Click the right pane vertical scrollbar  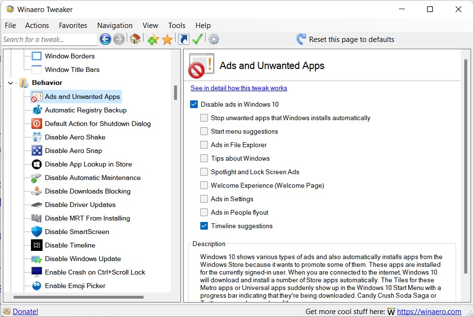pos(466,166)
